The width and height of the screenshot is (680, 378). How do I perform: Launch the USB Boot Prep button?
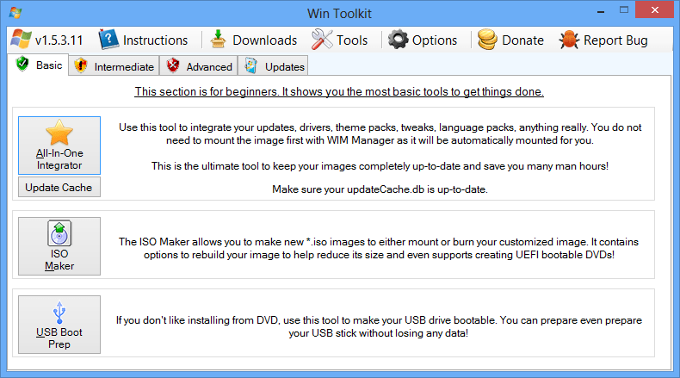coord(59,325)
